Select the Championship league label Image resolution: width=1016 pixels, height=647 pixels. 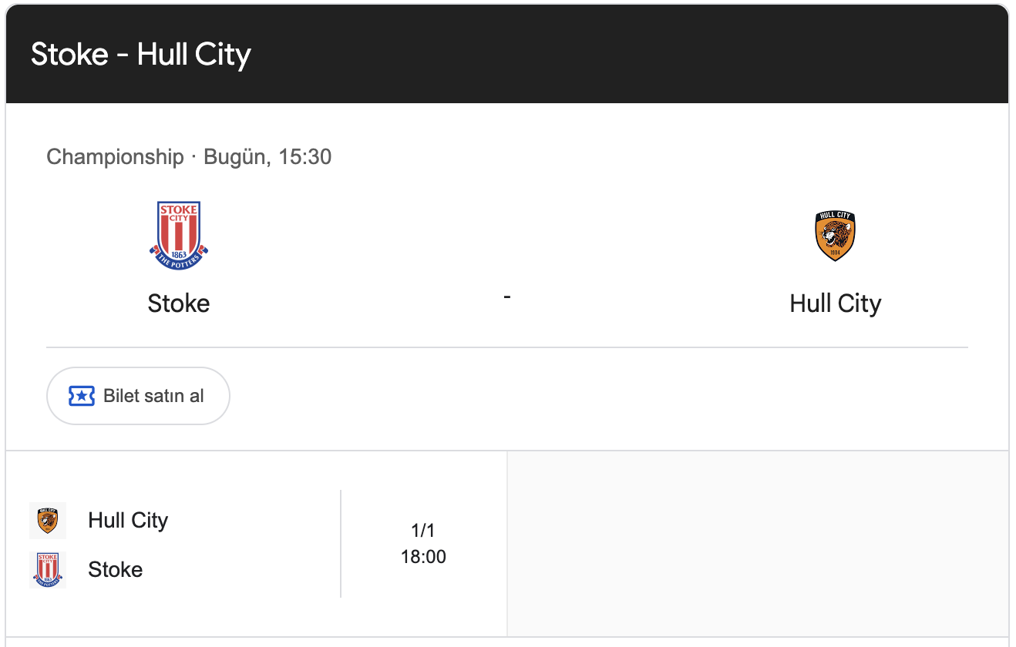(x=115, y=157)
